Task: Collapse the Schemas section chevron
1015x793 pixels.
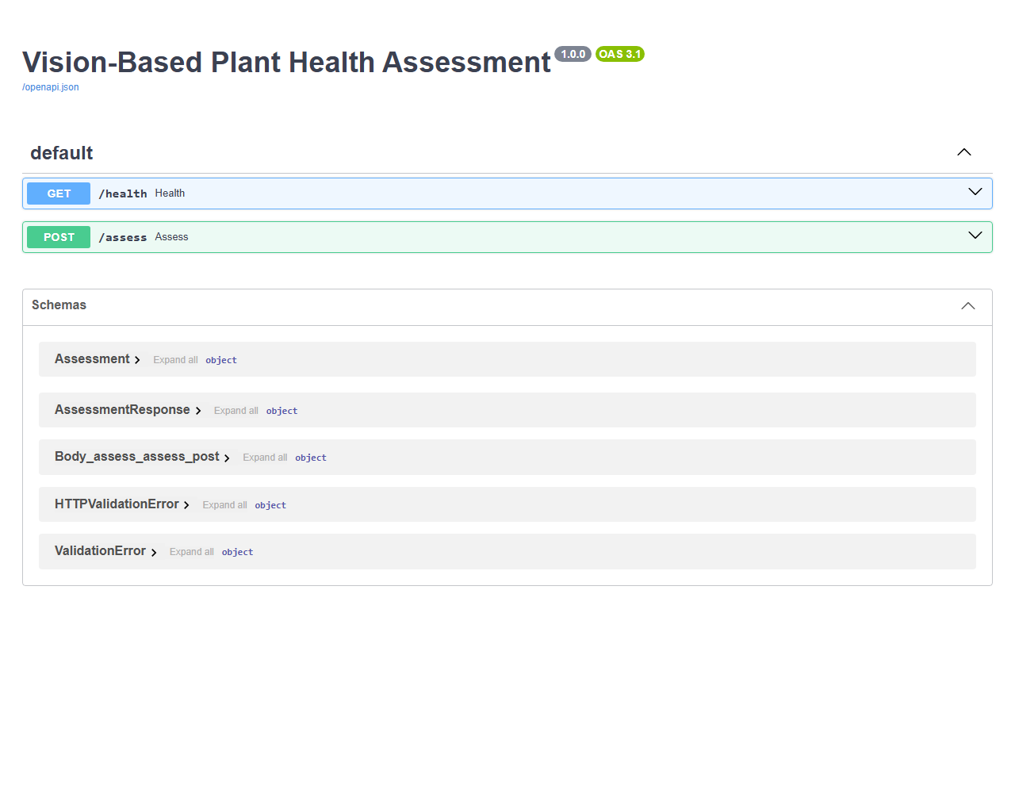Action: click(968, 306)
